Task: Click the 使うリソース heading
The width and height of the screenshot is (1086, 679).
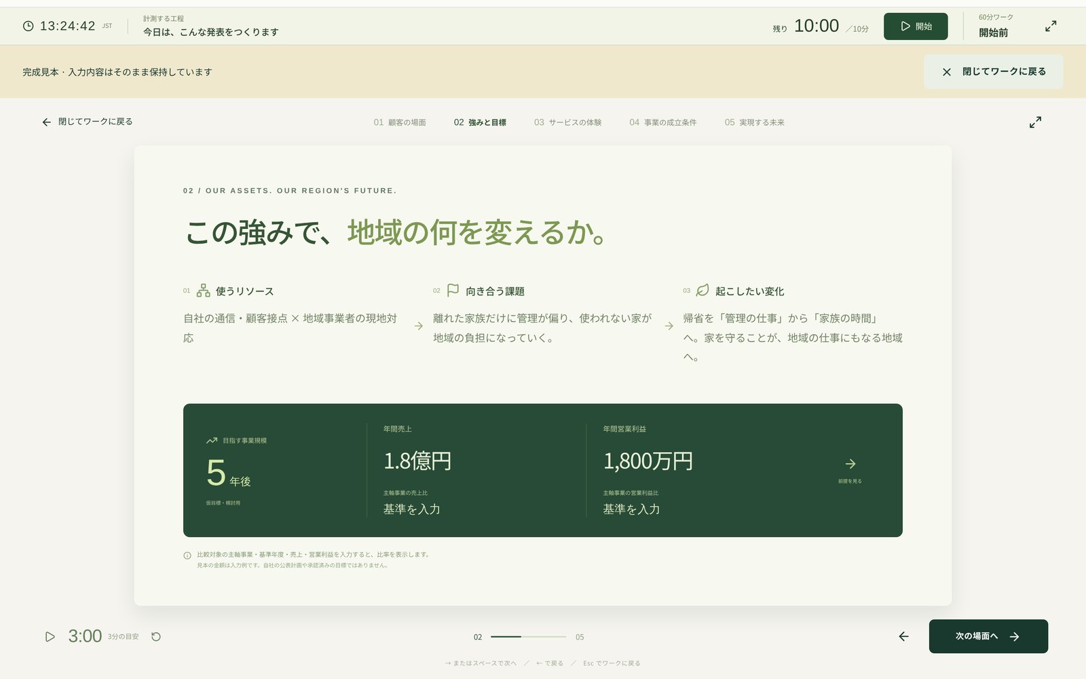Action: 244,291
